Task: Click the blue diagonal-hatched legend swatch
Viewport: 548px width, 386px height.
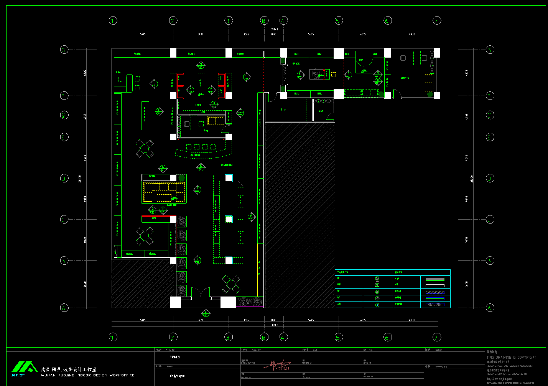Action: click(x=435, y=292)
